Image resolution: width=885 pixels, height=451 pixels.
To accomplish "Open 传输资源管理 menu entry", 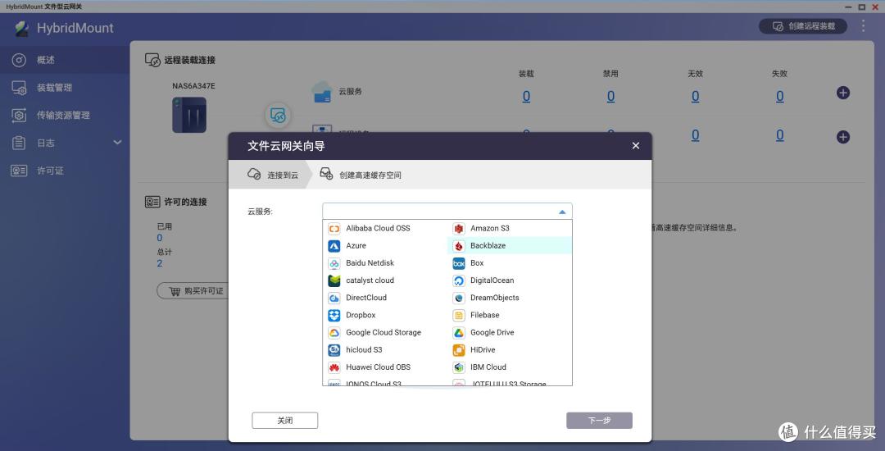I will [x=63, y=115].
